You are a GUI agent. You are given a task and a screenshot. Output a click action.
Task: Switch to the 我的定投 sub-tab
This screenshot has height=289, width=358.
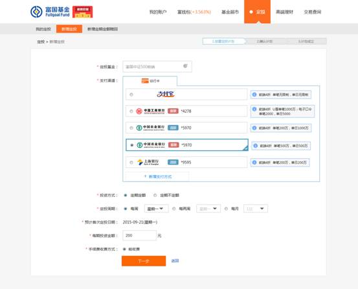(x=43, y=29)
